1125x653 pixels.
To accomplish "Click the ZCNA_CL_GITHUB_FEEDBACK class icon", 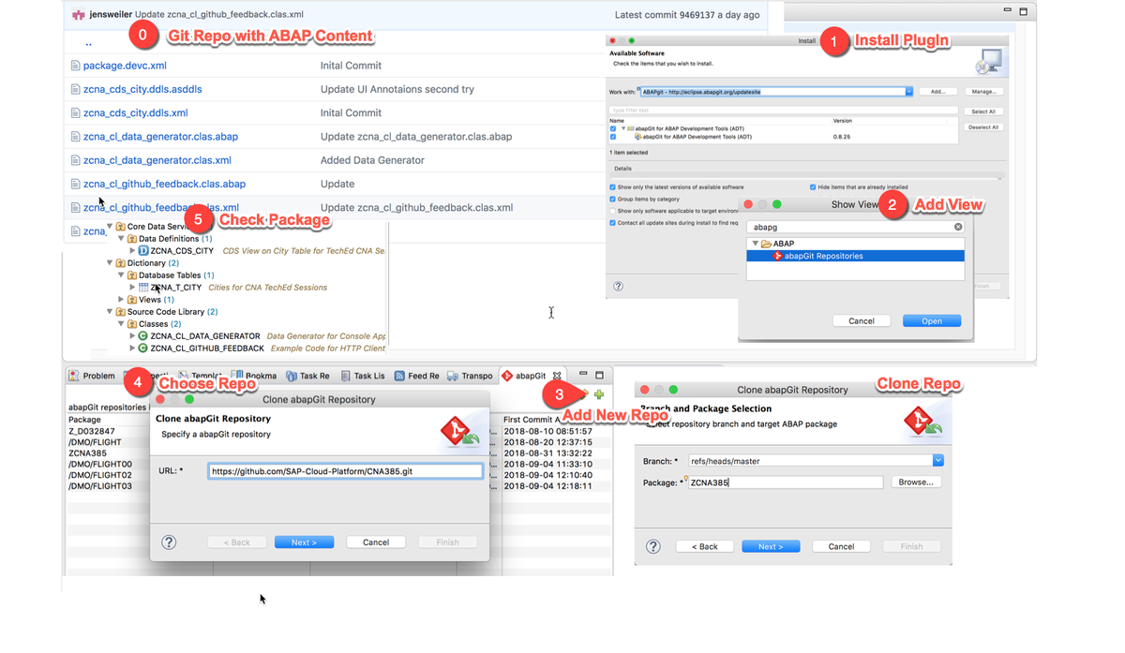I will 143,349.
